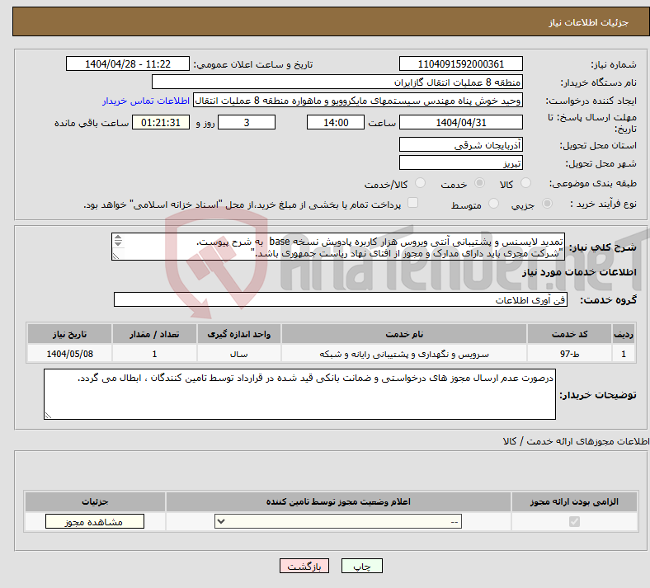
Task: Select the خدمت radio button
Action: tap(479, 183)
